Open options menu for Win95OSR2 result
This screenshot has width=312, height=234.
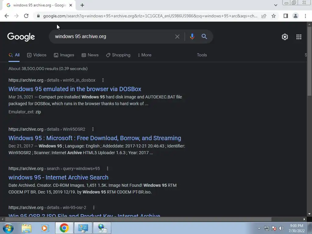(x=93, y=129)
